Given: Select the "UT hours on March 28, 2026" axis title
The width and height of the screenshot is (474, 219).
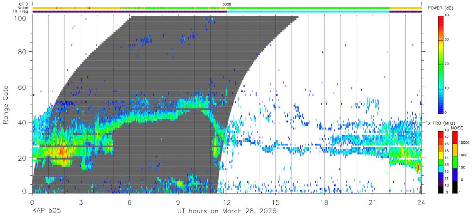Looking at the screenshot, I should (x=227, y=211).
